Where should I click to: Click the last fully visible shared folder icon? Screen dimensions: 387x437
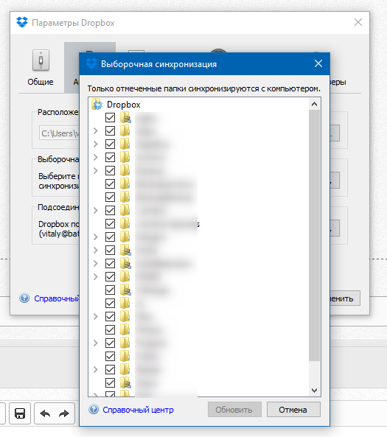pyautogui.click(x=125, y=382)
